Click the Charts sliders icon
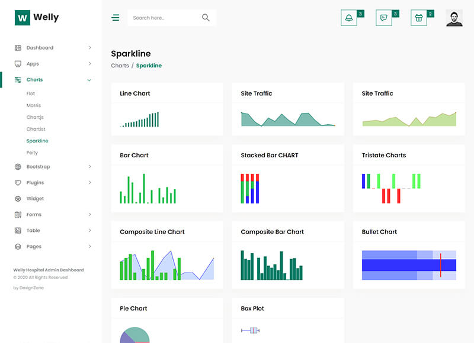 click(18, 80)
